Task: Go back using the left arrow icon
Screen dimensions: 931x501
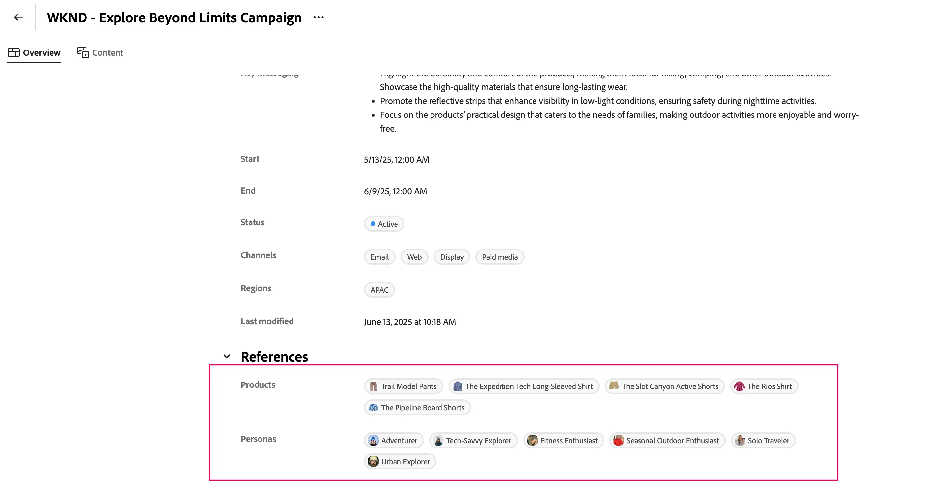Action: [x=18, y=17]
